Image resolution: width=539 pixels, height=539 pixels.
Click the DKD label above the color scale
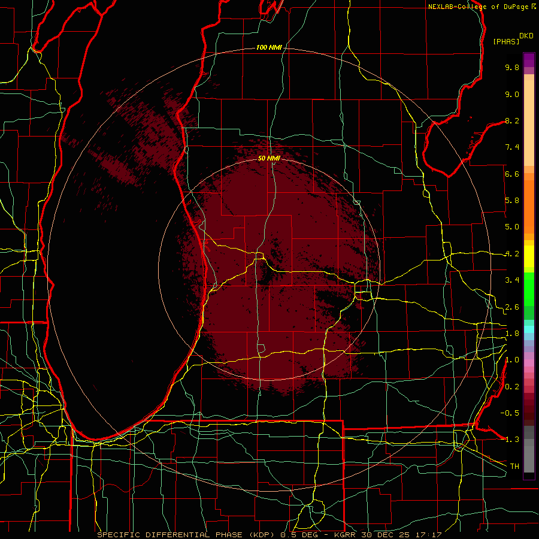tap(526, 36)
